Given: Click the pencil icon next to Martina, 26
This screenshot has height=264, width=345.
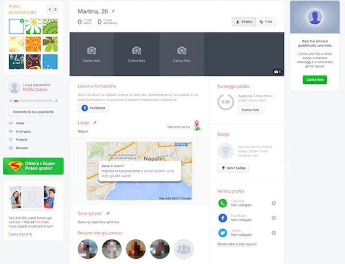Looking at the screenshot, I should pos(113,11).
